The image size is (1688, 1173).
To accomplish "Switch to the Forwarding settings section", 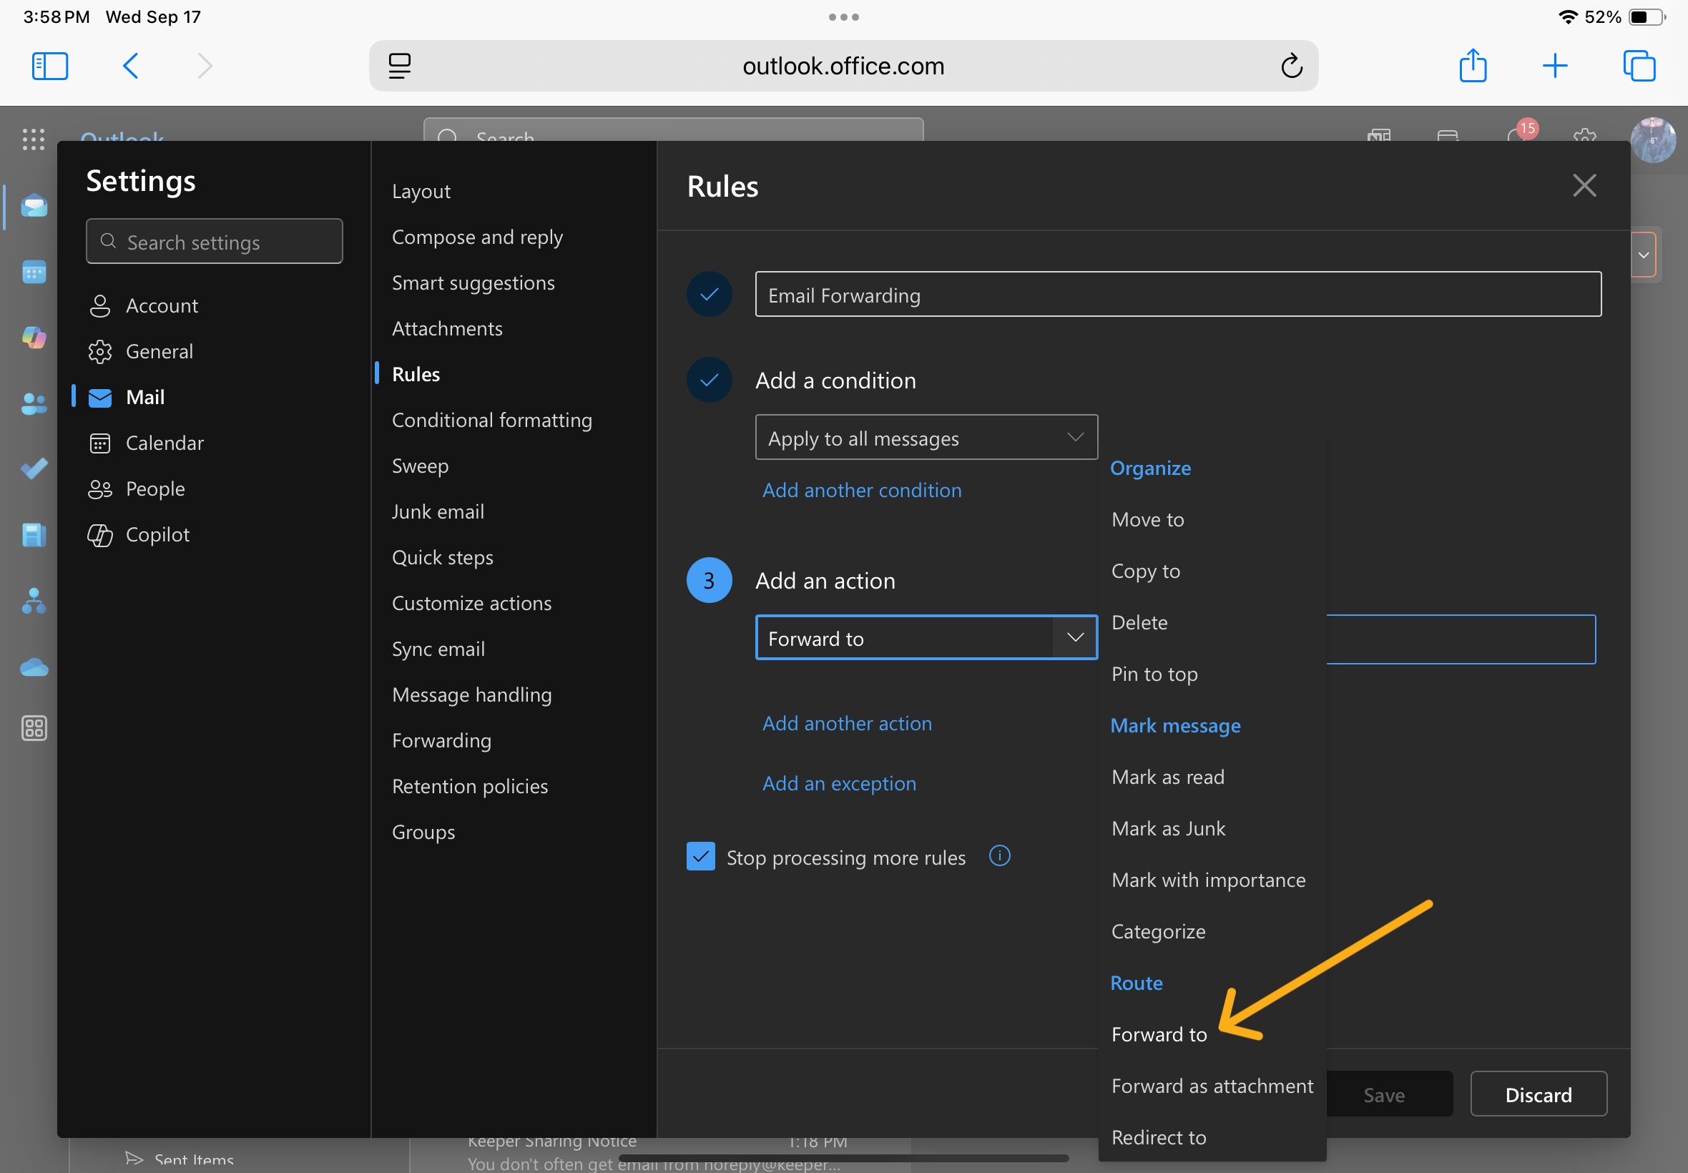I will [x=441, y=740].
